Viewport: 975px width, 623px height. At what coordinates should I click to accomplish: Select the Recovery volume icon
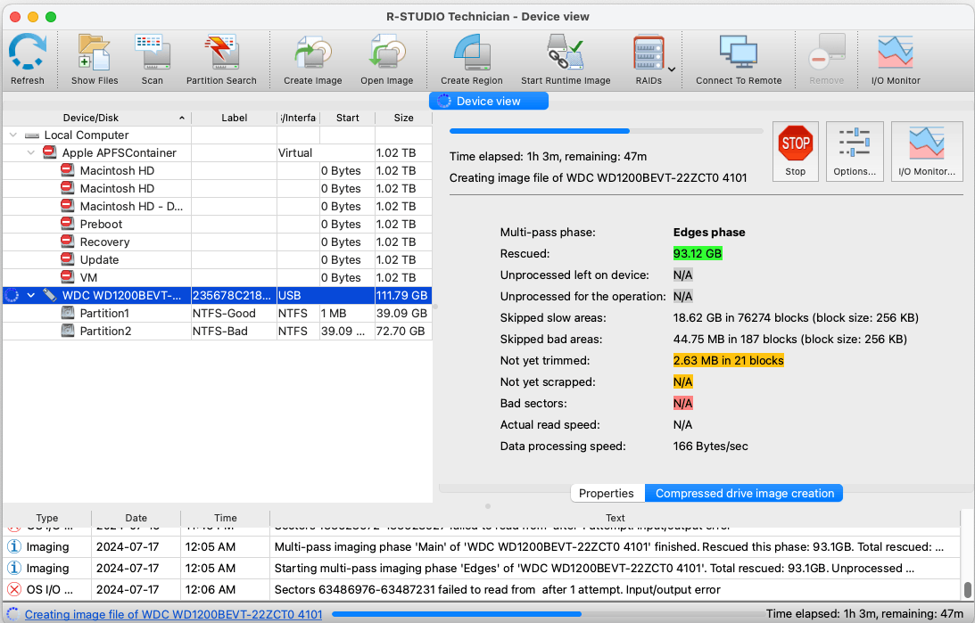(x=68, y=242)
